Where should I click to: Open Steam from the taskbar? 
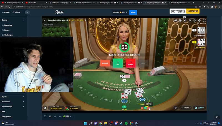tap(121, 123)
